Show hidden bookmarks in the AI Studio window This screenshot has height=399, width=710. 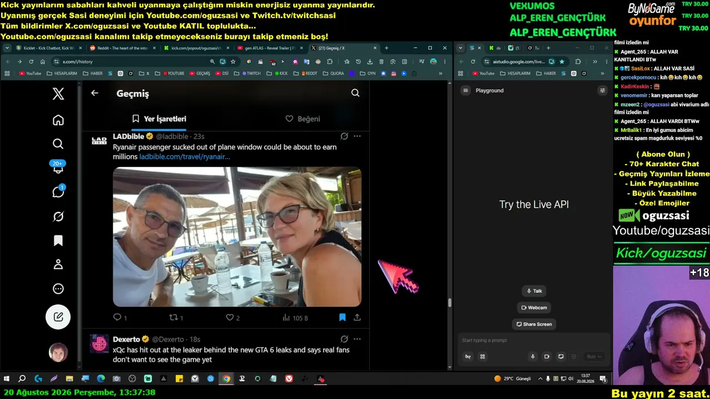click(x=602, y=73)
